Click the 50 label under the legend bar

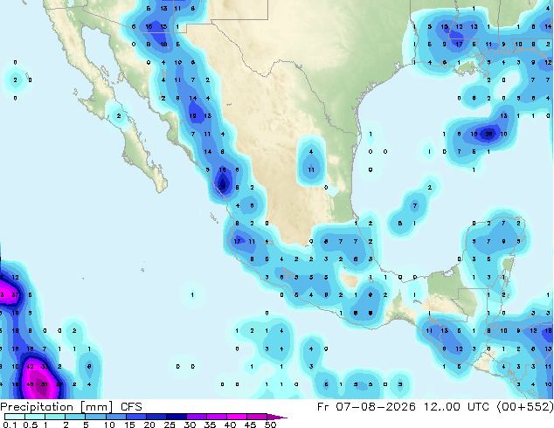pos(271,425)
